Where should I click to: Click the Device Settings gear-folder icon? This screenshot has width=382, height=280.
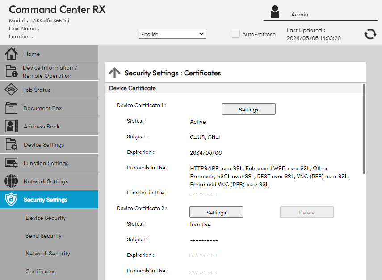11,144
